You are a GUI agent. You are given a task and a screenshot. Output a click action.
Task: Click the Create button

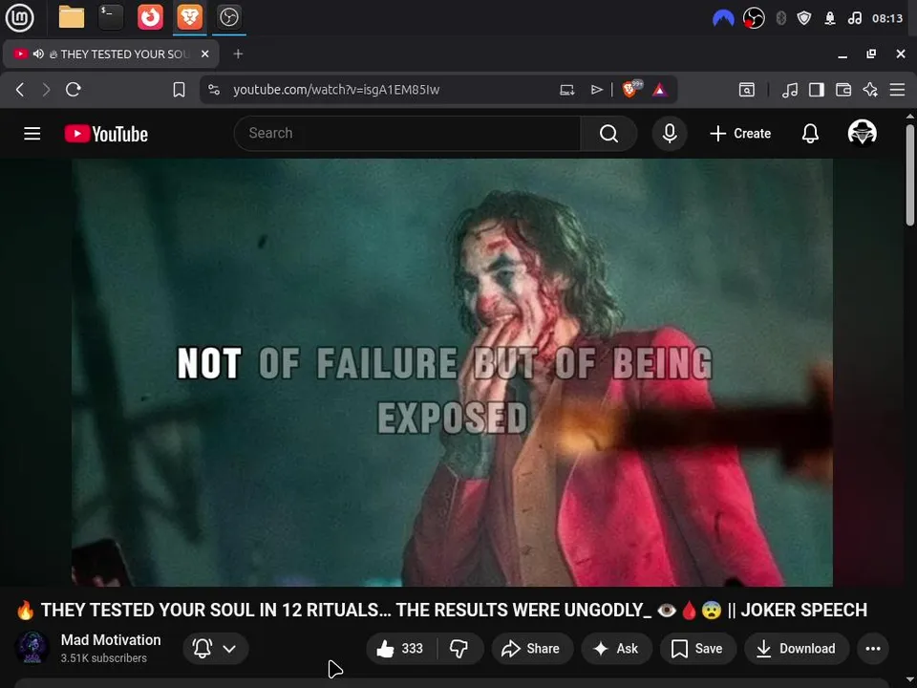tap(739, 134)
